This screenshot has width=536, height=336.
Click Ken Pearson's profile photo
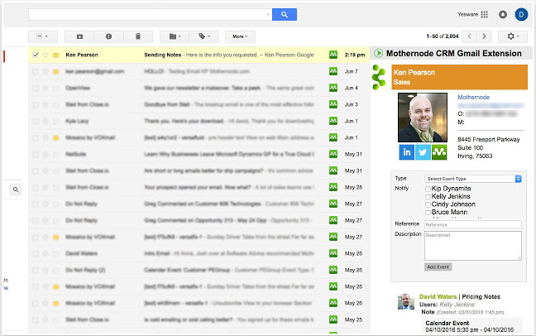[x=423, y=118]
